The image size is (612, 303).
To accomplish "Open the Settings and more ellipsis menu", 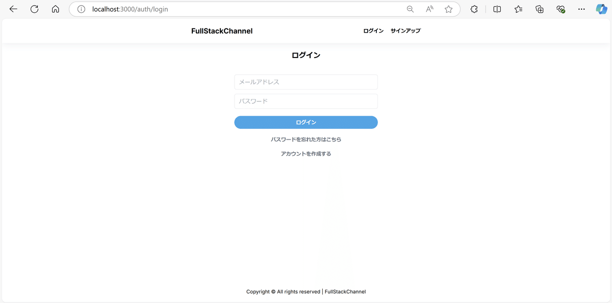I will click(582, 9).
